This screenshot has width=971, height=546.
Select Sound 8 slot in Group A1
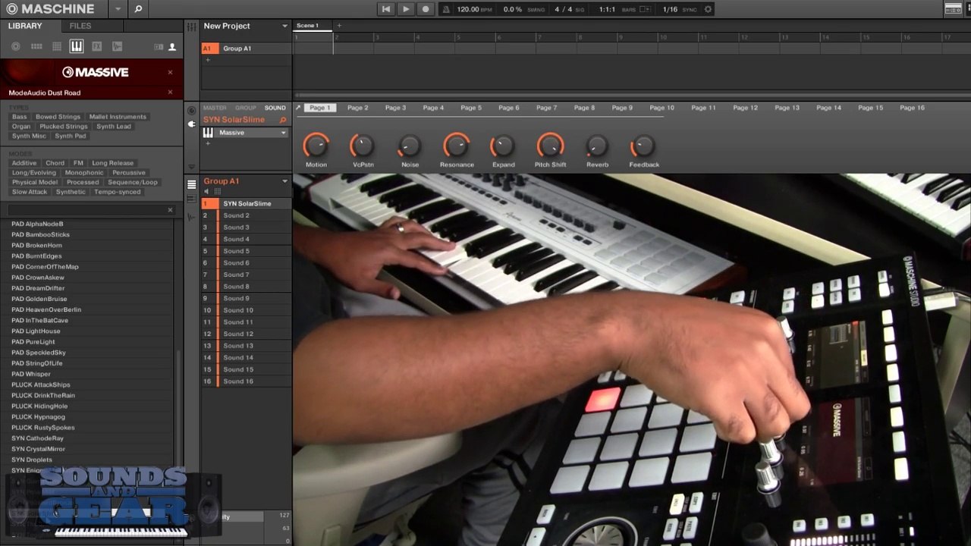246,287
